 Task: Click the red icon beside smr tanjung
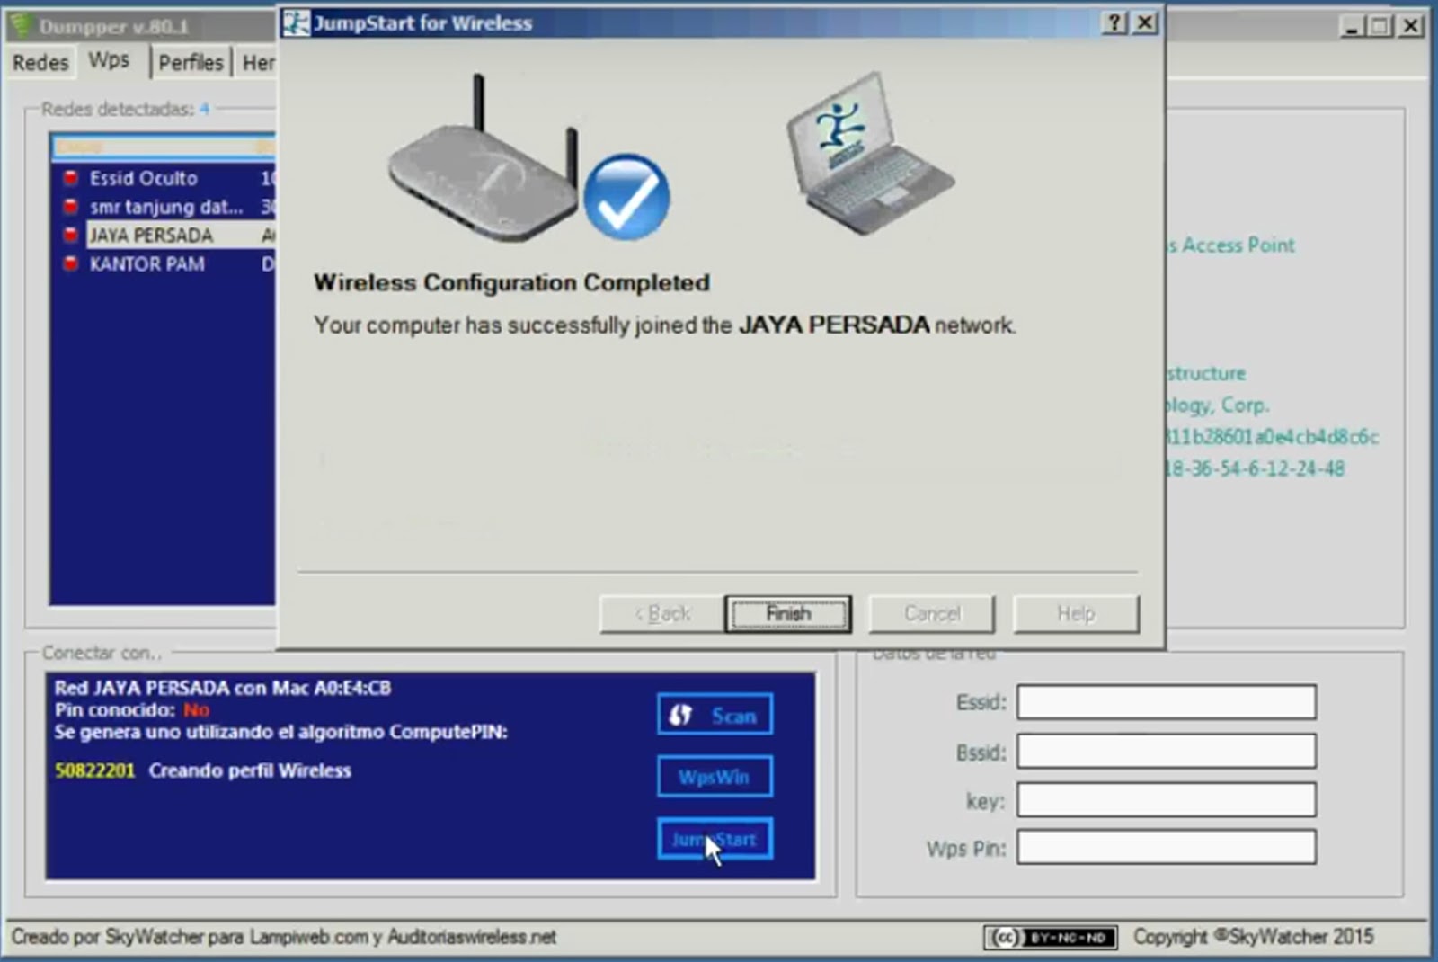[70, 207]
